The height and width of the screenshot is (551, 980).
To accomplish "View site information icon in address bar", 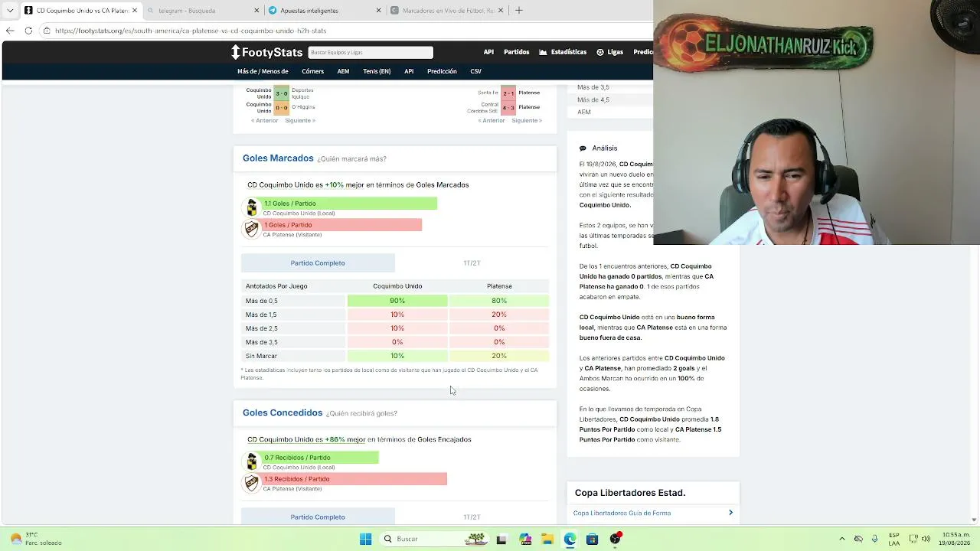I will tap(47, 31).
